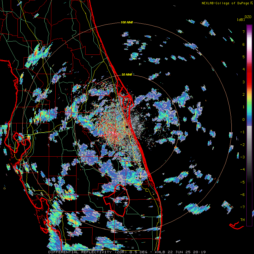The image size is (254, 254).
Task: Click the -4 scale value
Action: (x=242, y=170)
